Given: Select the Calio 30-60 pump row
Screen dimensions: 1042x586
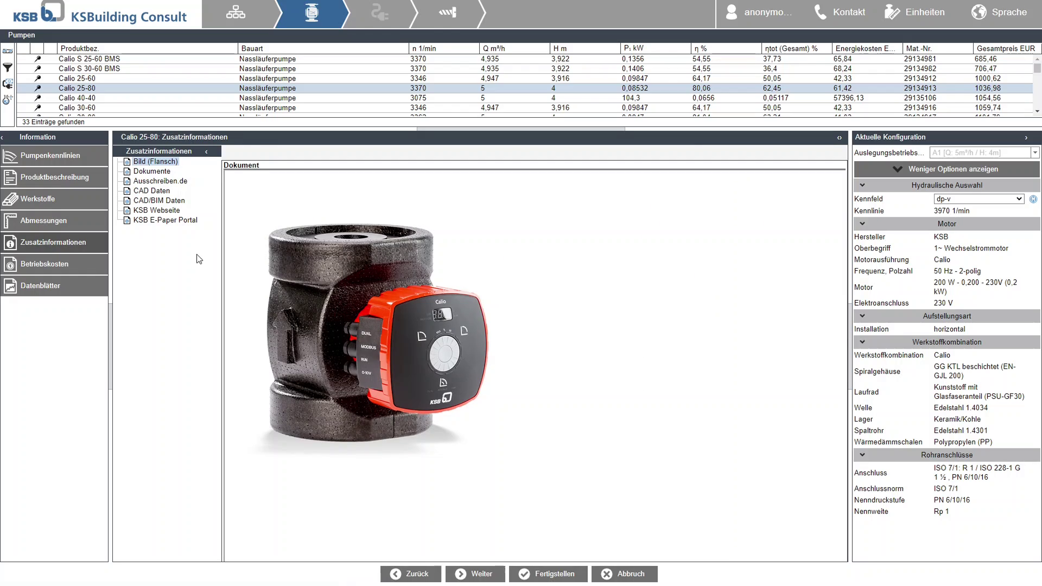Looking at the screenshot, I should (525, 107).
